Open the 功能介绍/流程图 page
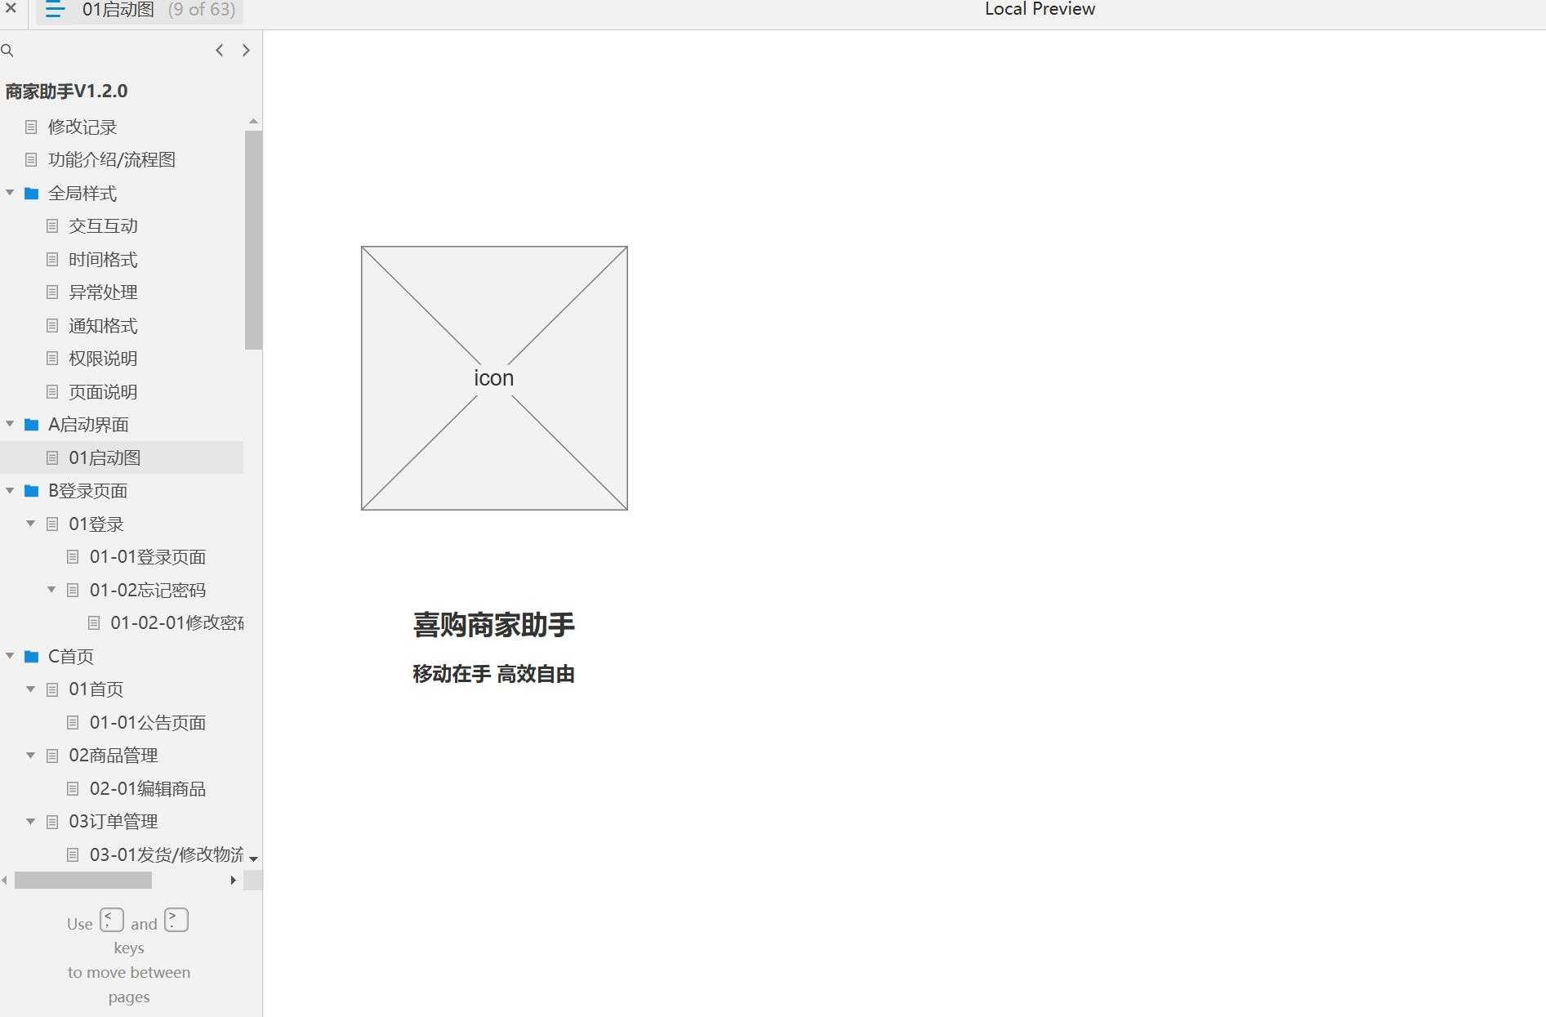 click(113, 159)
